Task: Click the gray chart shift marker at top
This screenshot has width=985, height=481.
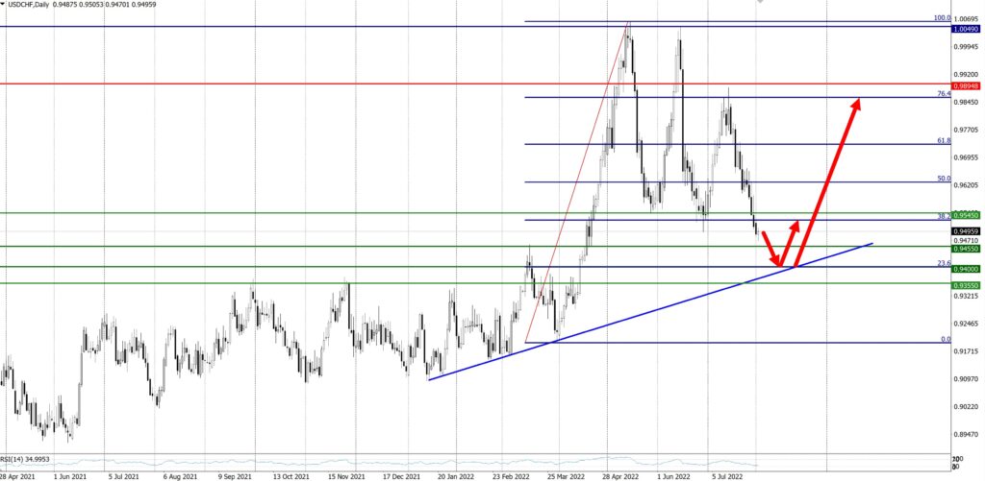Action: click(x=759, y=3)
